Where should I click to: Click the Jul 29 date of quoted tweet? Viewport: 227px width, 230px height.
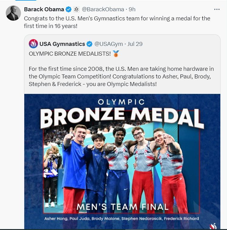135,44
